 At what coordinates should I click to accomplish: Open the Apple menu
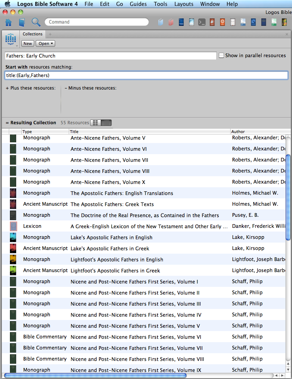(x=8, y=4)
